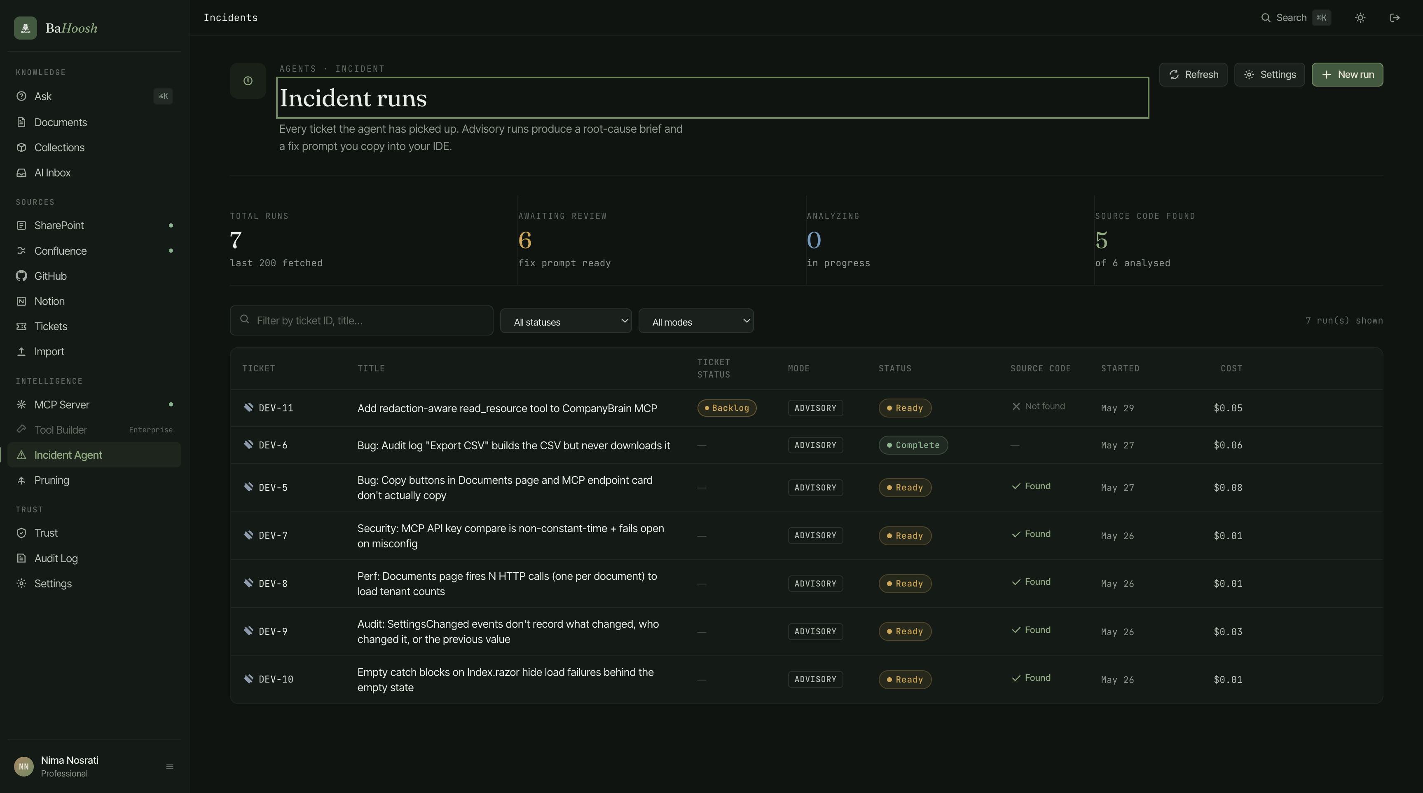Image resolution: width=1423 pixels, height=793 pixels.
Task: Click the Trust shield icon
Action: point(21,533)
